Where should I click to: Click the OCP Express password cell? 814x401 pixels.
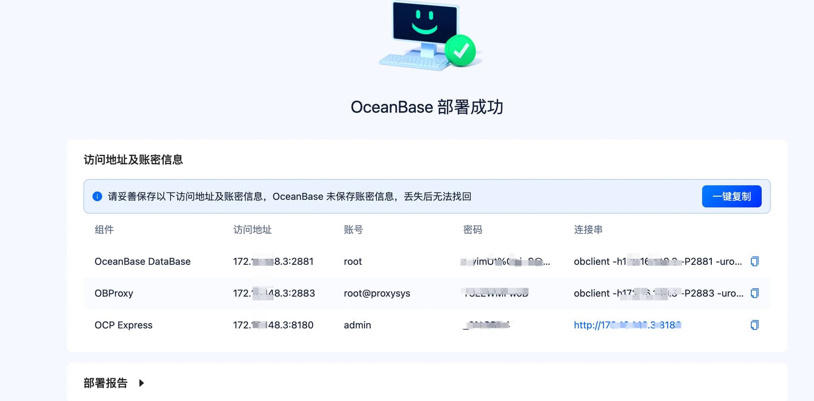[x=487, y=325]
